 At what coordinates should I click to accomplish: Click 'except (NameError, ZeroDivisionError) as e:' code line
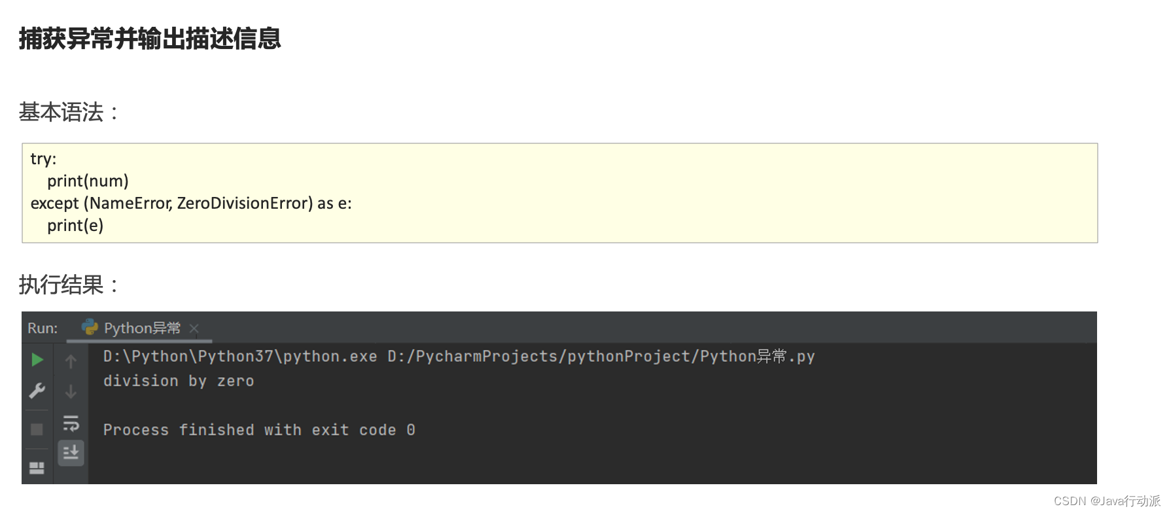191,203
